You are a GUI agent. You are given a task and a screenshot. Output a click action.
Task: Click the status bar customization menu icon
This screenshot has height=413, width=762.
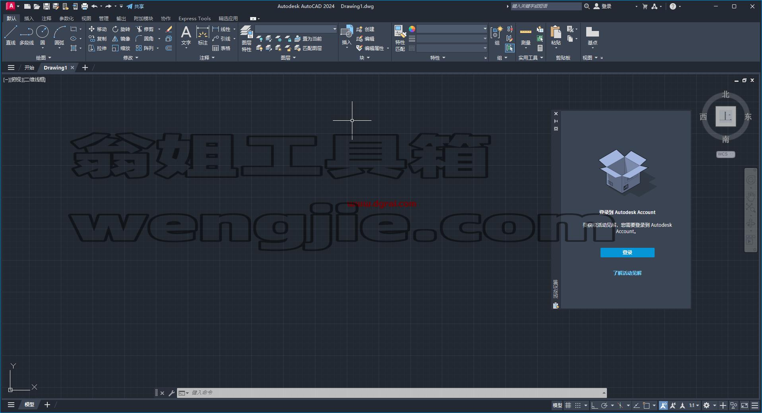tap(754, 405)
